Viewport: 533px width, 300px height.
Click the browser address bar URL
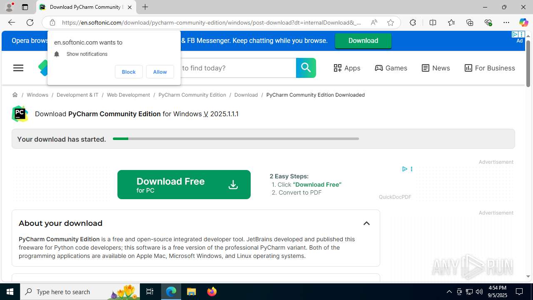tap(212, 22)
